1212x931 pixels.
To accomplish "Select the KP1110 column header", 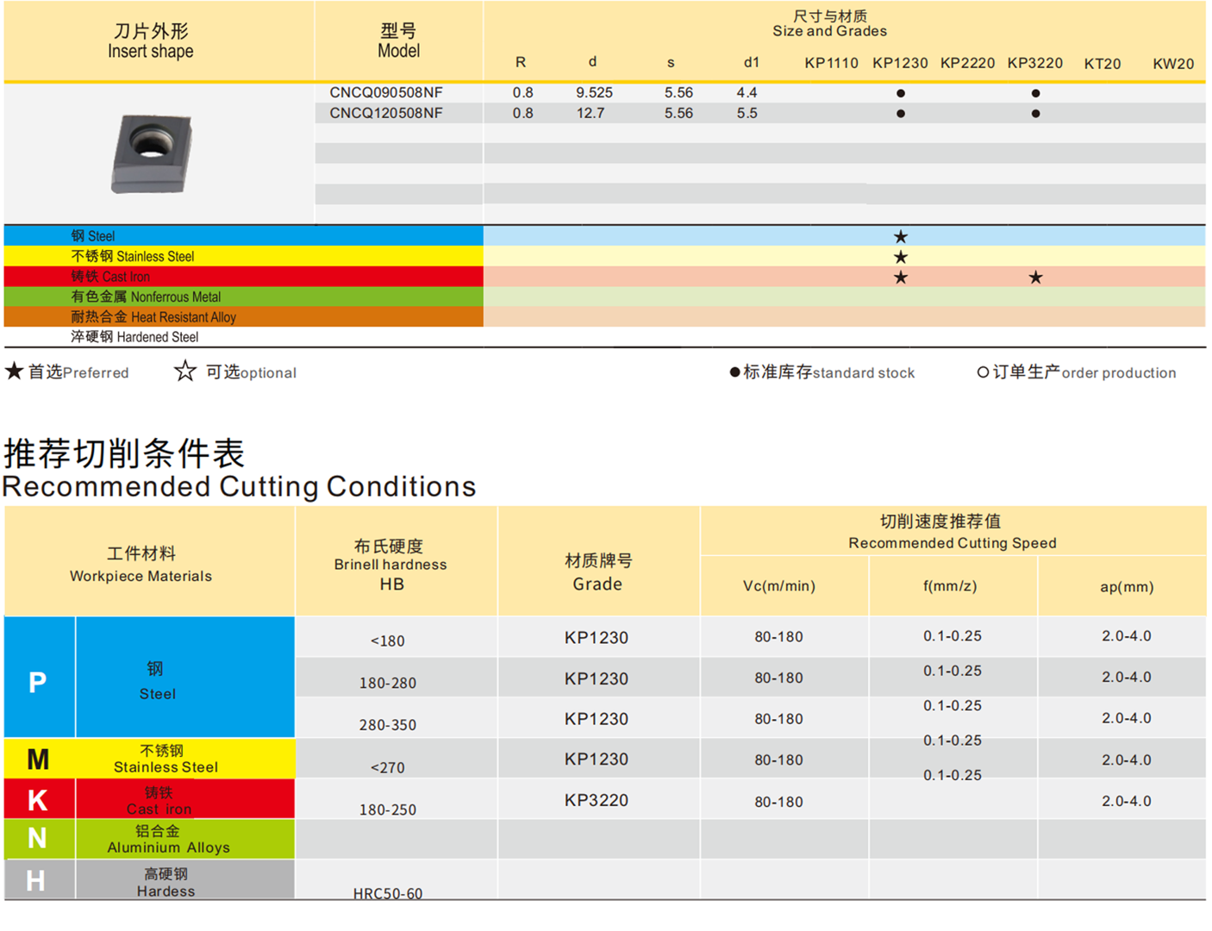I will [831, 62].
